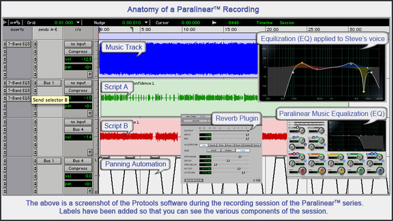
Task: Select the Ambient reverb algorithm
Action: click(247, 145)
